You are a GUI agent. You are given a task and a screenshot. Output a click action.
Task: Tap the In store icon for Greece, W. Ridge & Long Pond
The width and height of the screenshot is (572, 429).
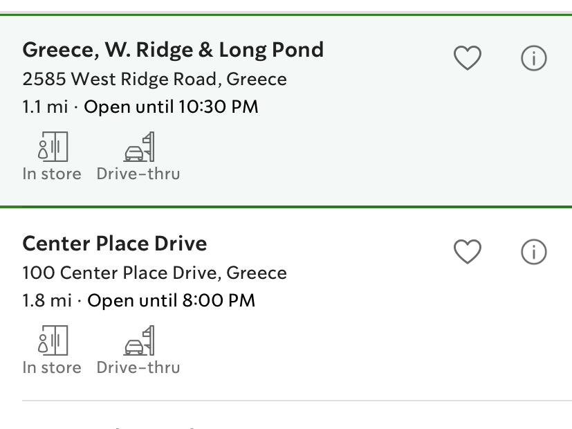point(51,145)
